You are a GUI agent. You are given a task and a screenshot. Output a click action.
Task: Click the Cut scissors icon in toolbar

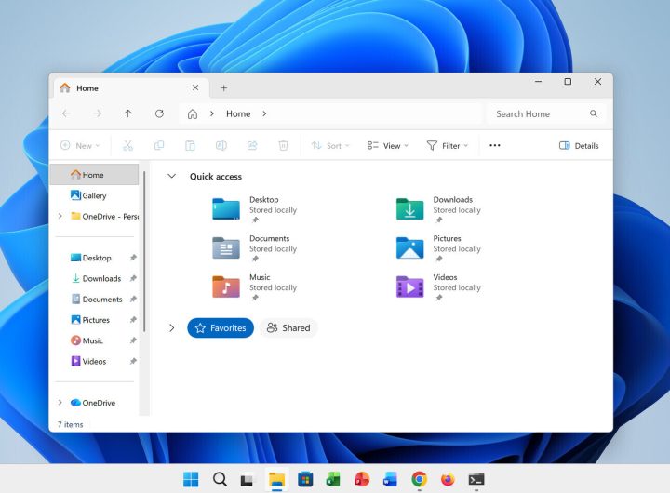pyautogui.click(x=128, y=145)
